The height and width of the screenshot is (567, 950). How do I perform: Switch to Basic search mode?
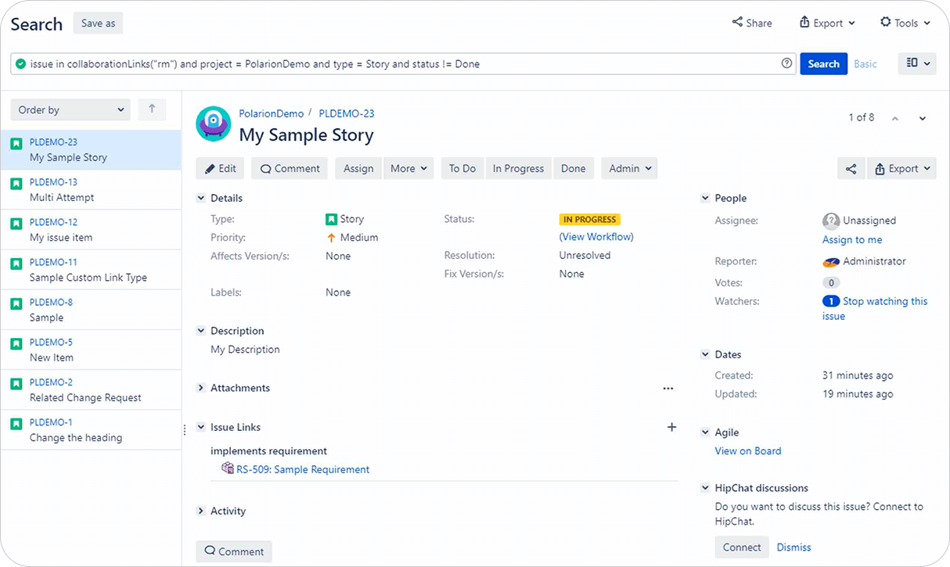tap(865, 64)
